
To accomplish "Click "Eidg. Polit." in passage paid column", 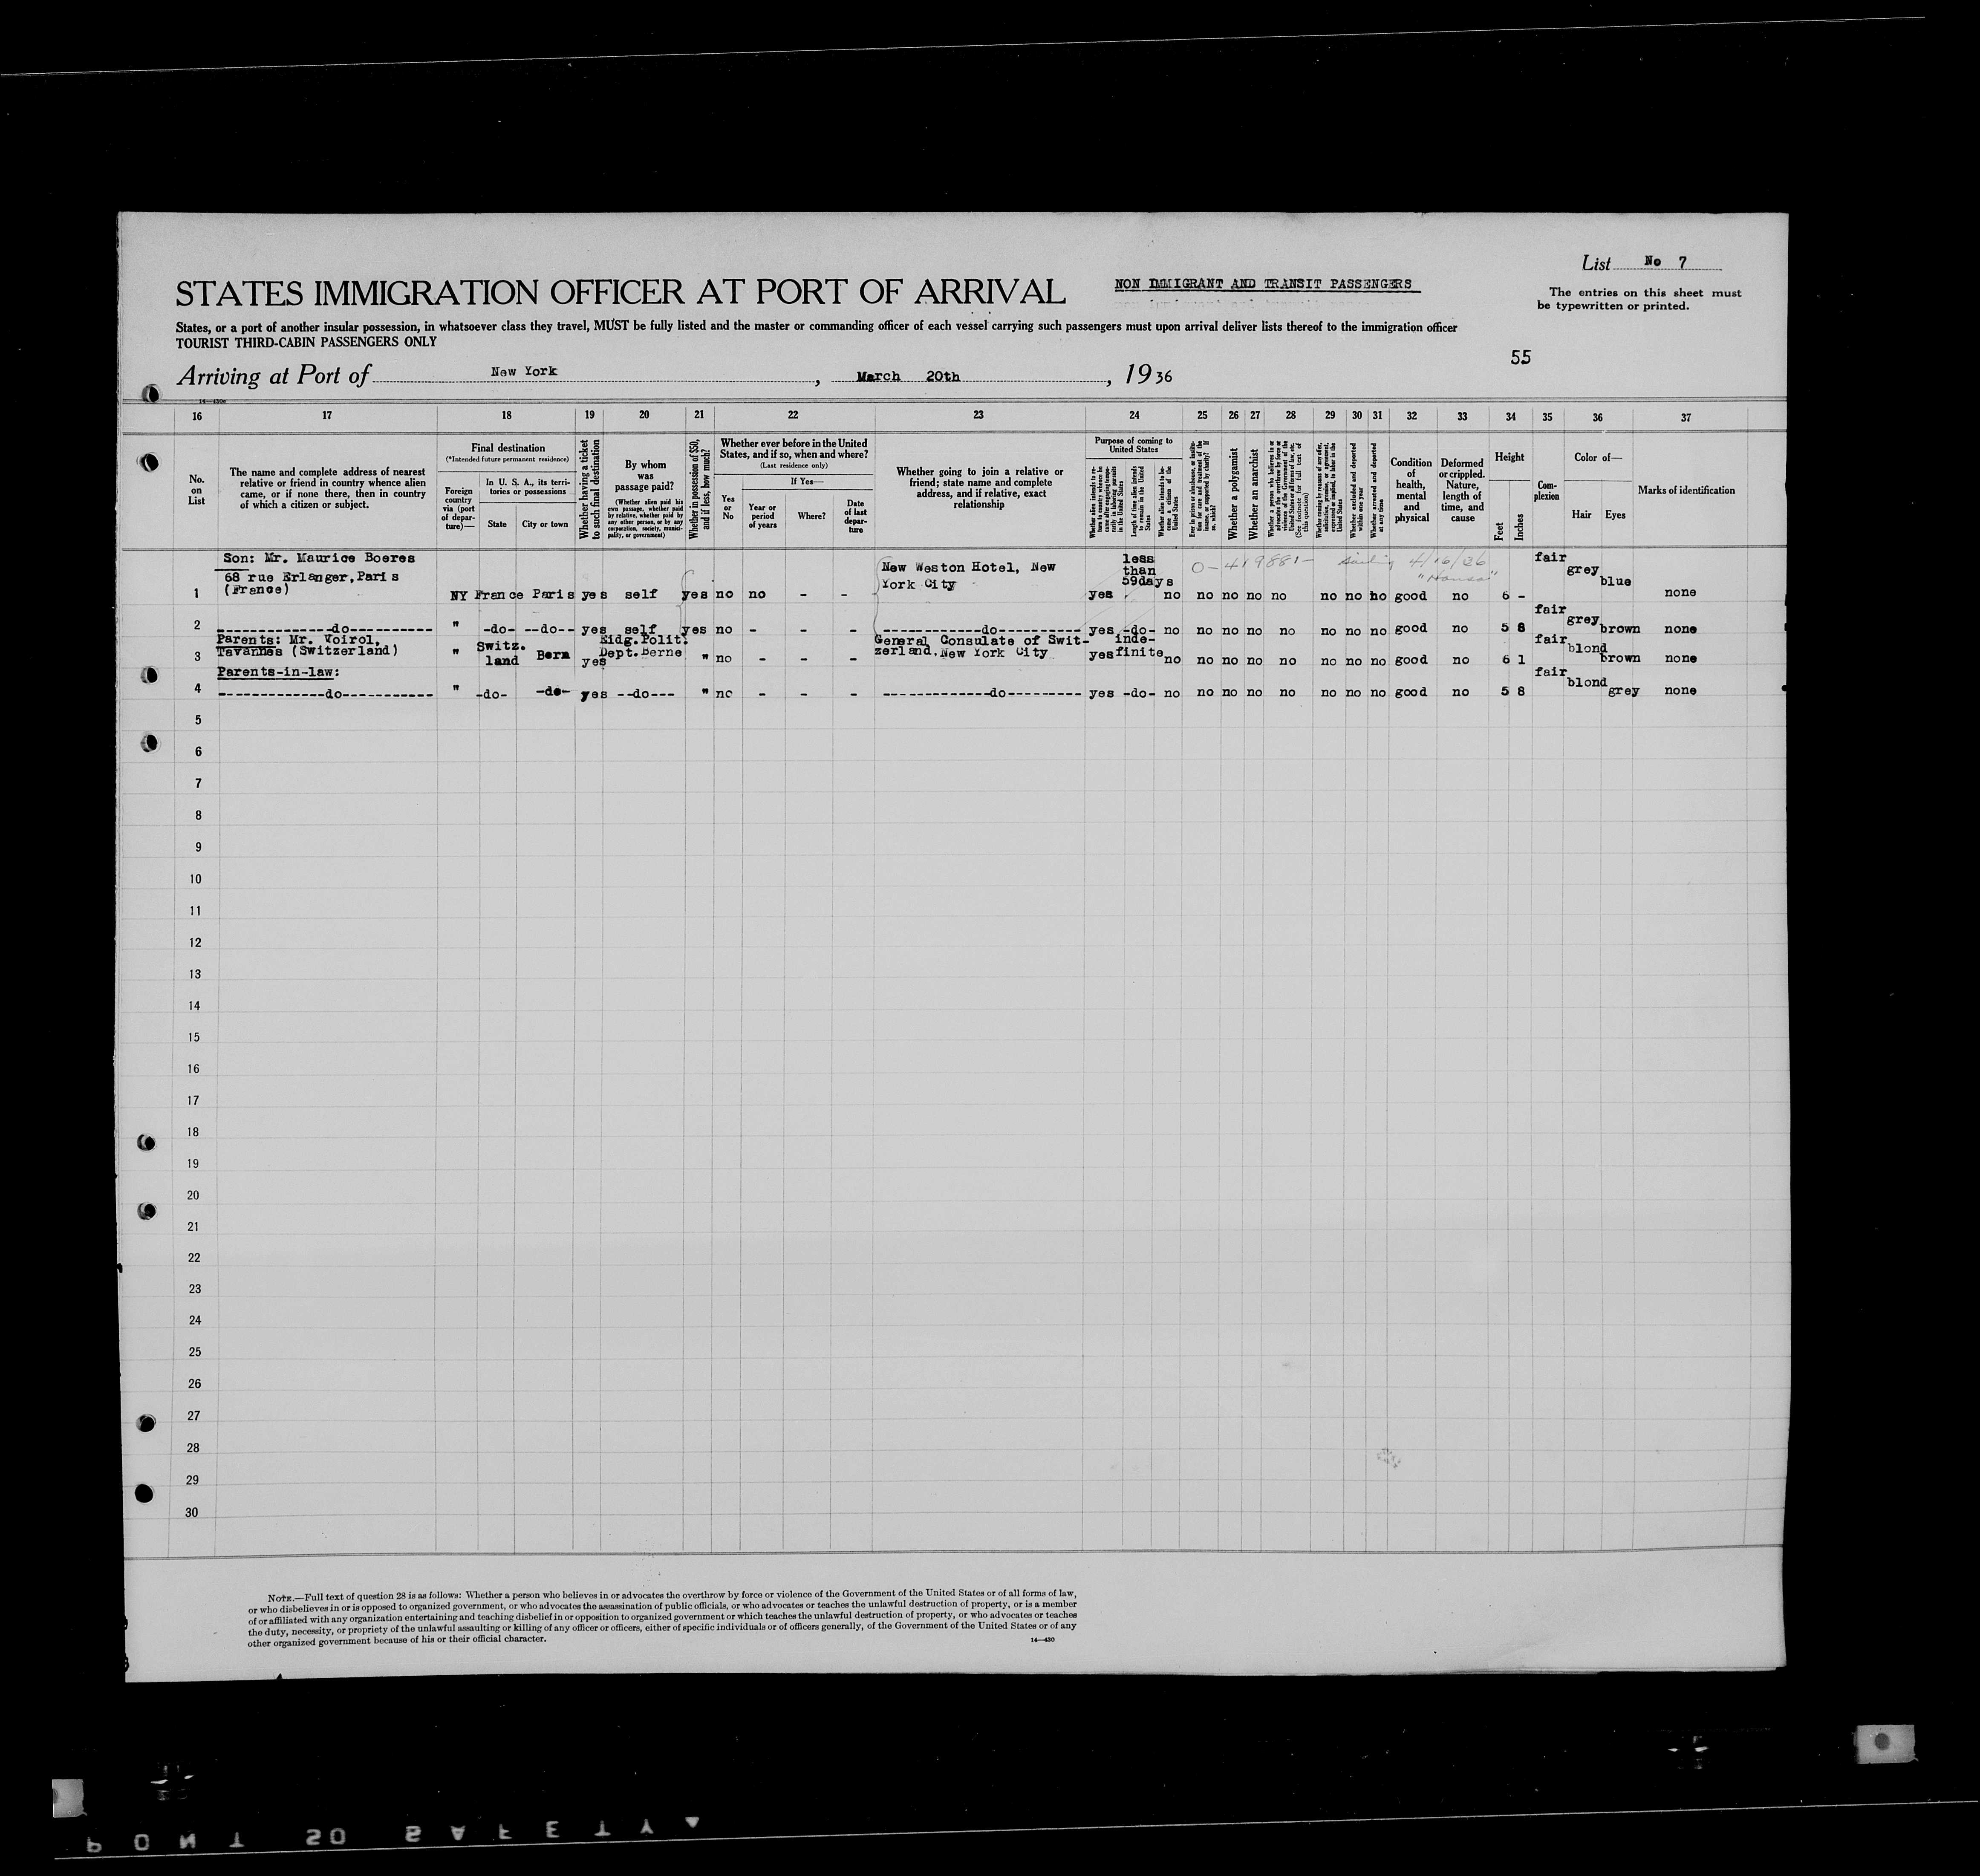I will click(643, 640).
